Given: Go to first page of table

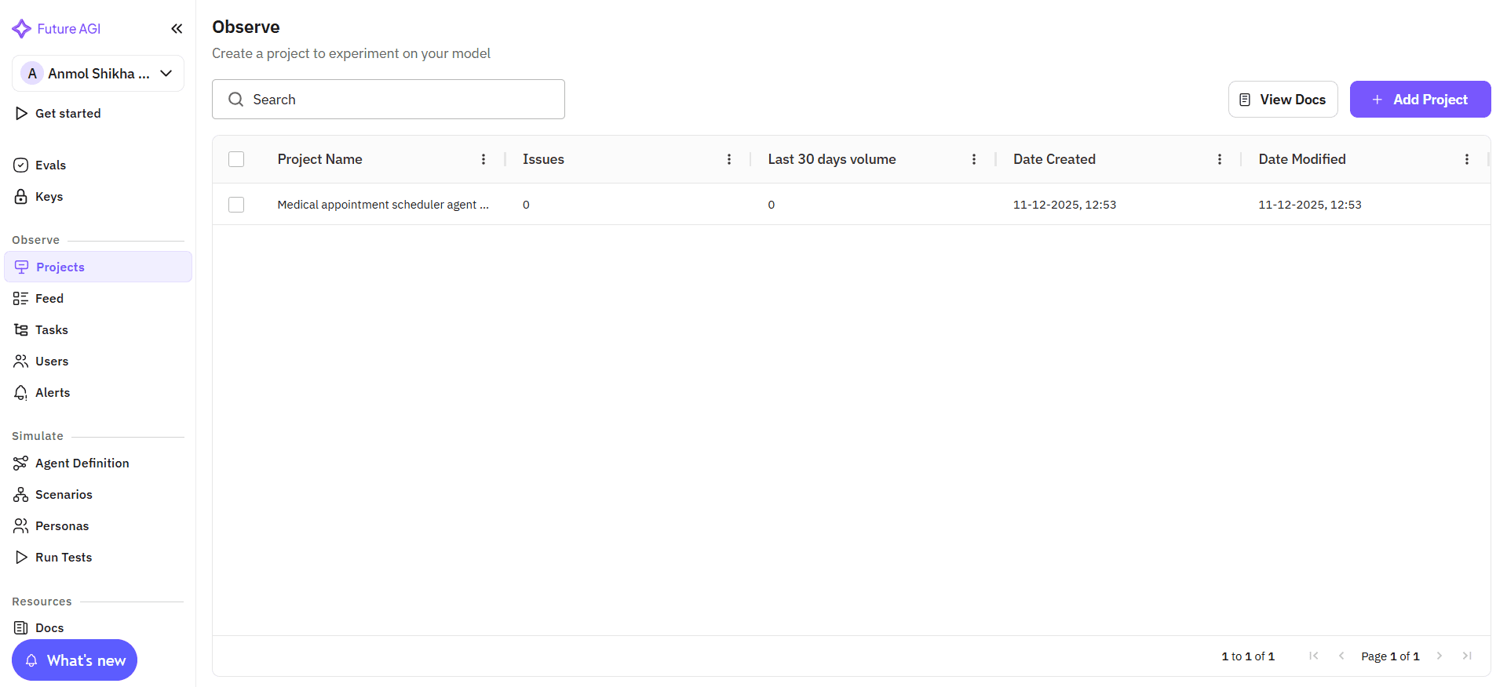Looking at the screenshot, I should click(x=1314, y=656).
